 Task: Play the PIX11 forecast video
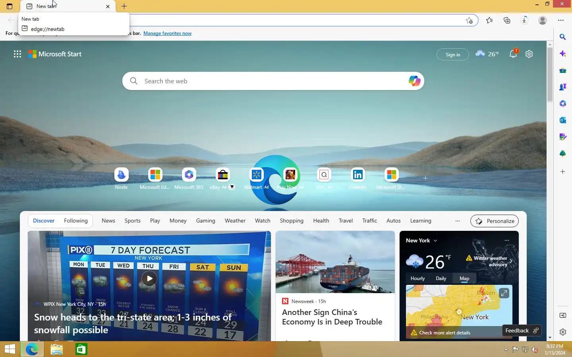click(149, 278)
